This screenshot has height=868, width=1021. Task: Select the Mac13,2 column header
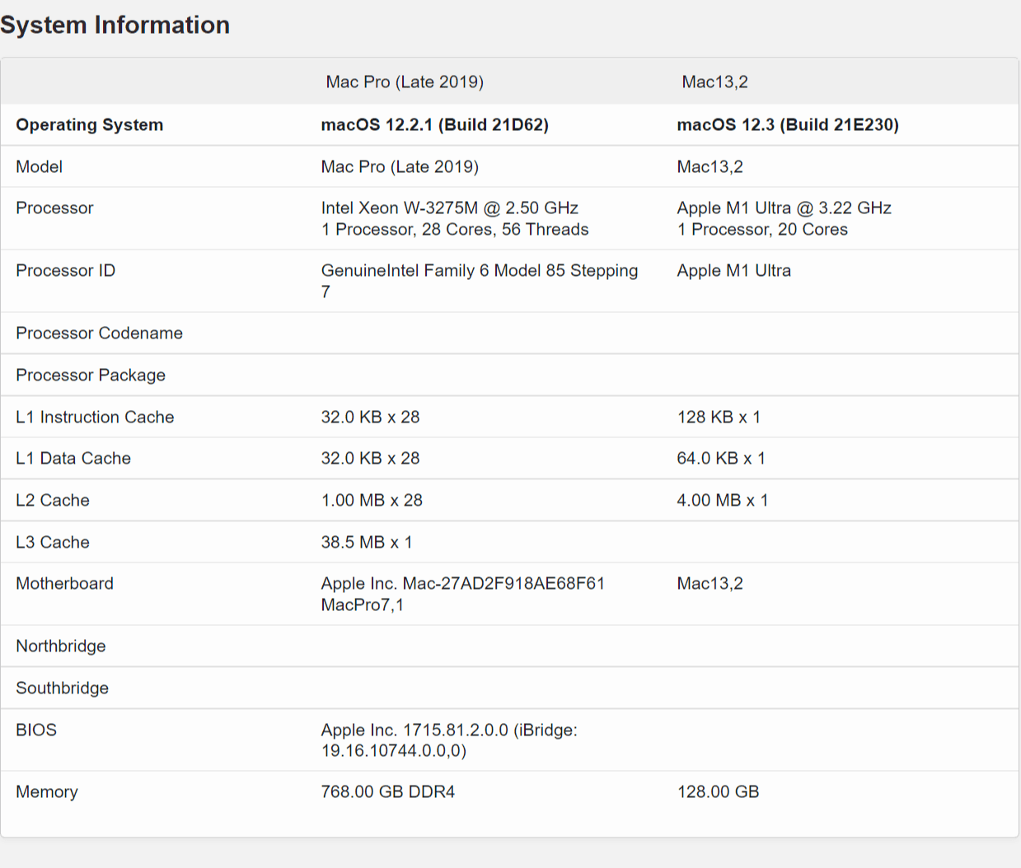click(714, 82)
